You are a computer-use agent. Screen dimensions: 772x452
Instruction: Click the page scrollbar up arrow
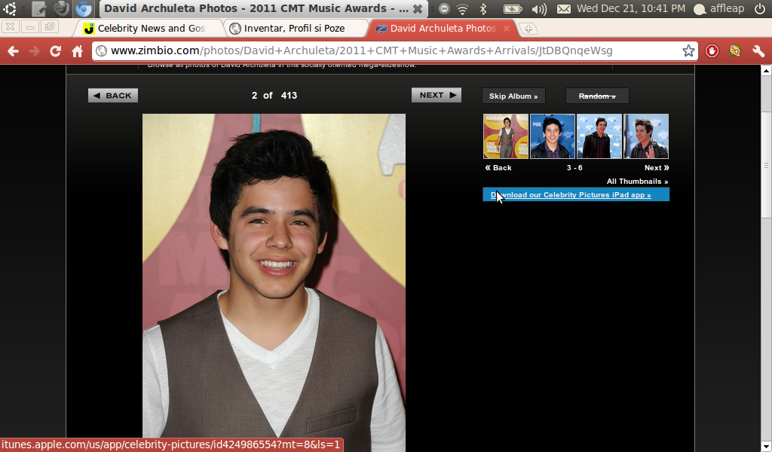click(x=766, y=71)
